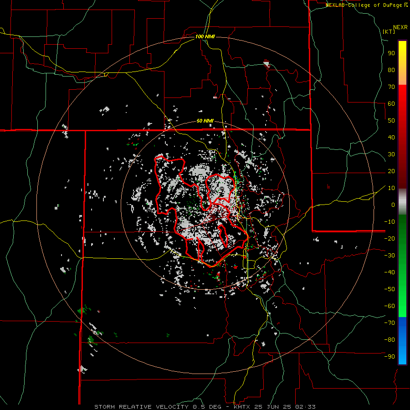The image size is (410, 410).
Task: Click the "0.5 DEG" elevation angle text
Action: tap(207, 407)
